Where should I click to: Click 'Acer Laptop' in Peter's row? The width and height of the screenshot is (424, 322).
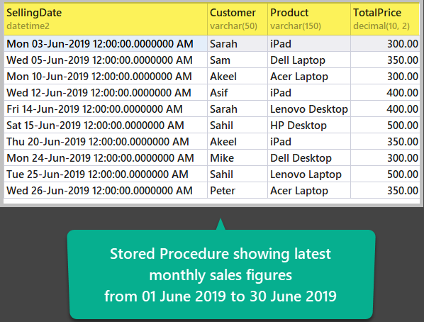309,191
